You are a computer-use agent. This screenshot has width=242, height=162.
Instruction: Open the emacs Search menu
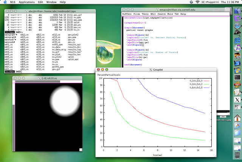(161, 14)
